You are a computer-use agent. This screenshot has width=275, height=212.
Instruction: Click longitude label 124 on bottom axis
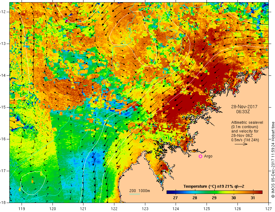(176, 209)
